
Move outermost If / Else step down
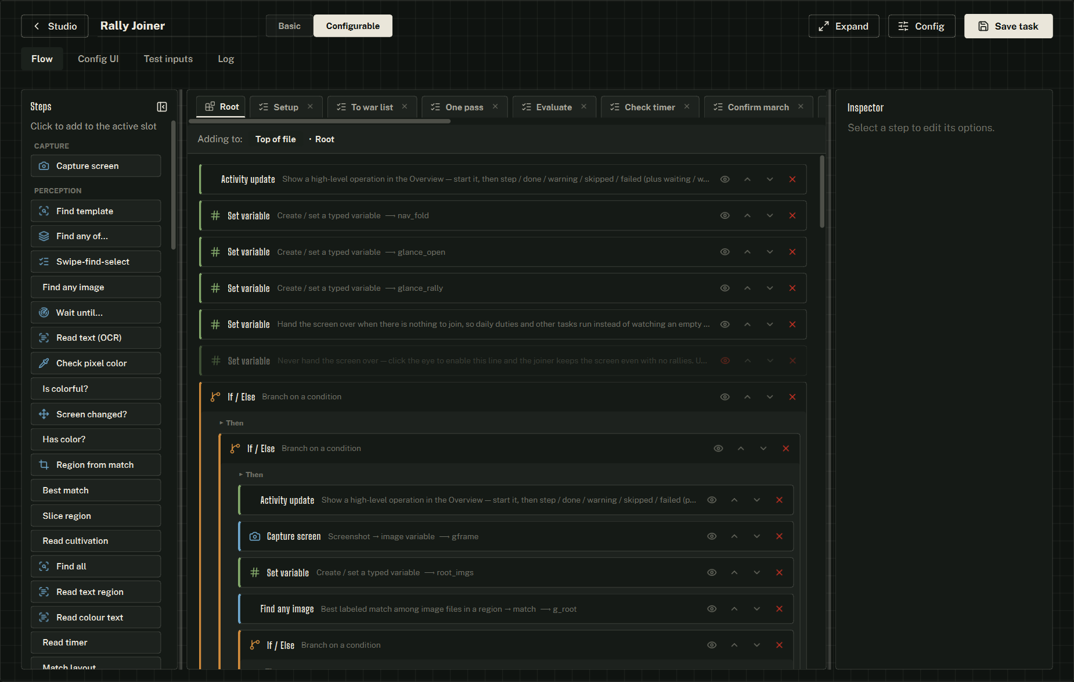(770, 397)
